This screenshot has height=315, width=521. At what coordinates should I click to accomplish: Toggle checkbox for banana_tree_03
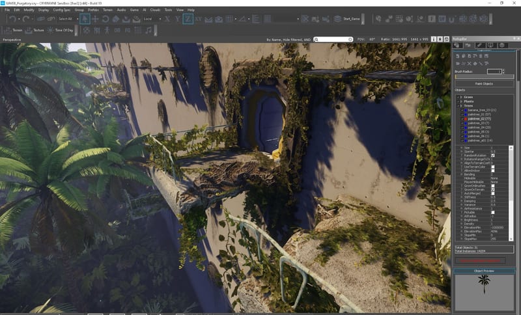tap(462, 110)
